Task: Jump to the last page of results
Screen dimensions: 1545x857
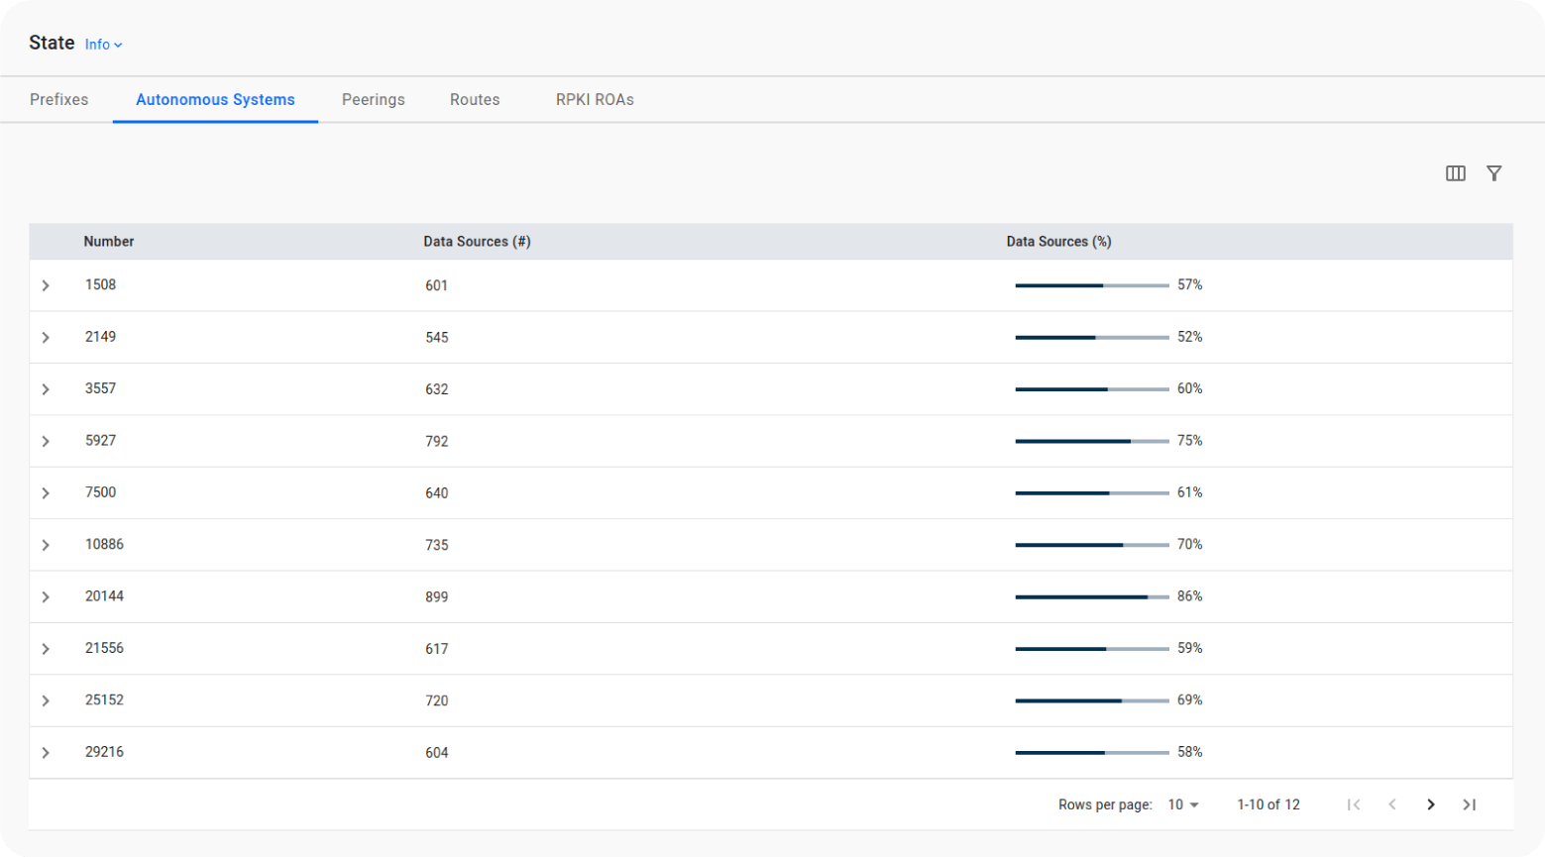Action: [x=1469, y=804]
